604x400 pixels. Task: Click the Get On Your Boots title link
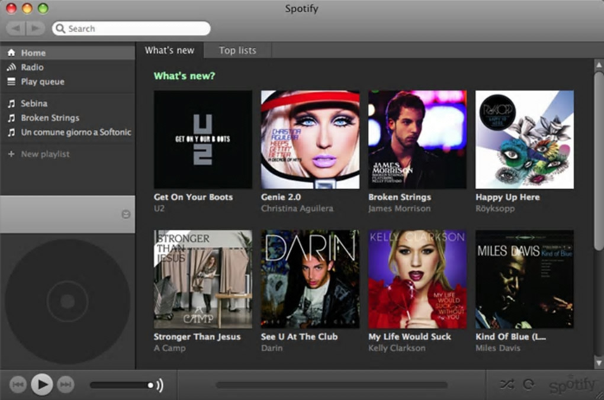pyautogui.click(x=194, y=197)
